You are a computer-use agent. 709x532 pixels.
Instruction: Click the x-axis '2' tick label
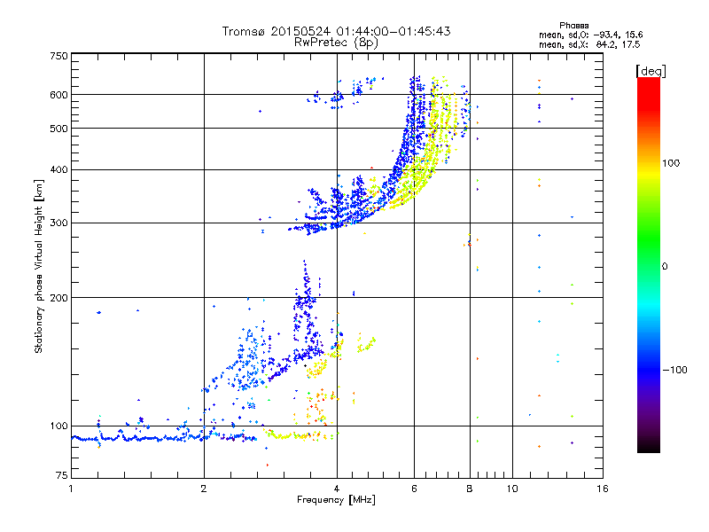click(204, 489)
